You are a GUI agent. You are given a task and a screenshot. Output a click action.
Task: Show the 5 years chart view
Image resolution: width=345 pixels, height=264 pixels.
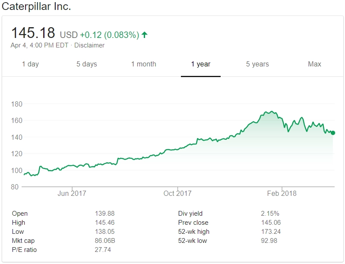click(x=257, y=64)
